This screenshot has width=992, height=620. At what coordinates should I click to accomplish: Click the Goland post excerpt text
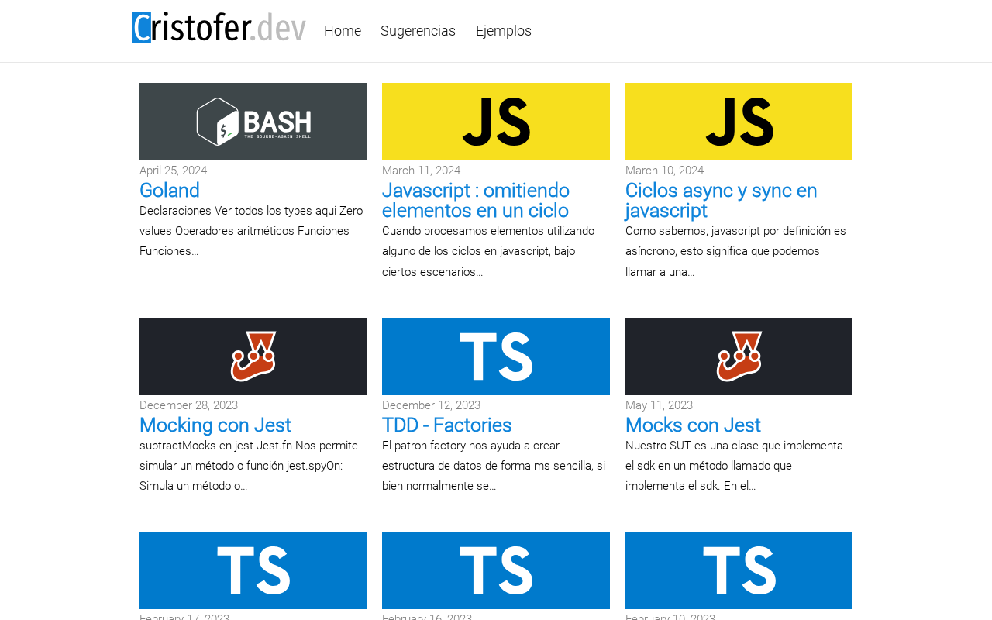[251, 231]
